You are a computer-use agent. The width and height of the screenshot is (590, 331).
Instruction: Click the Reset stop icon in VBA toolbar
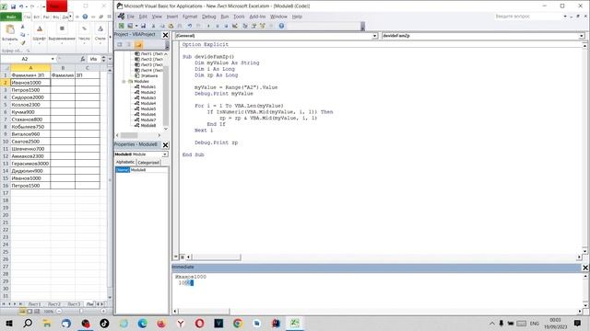pyautogui.click(x=226, y=26)
